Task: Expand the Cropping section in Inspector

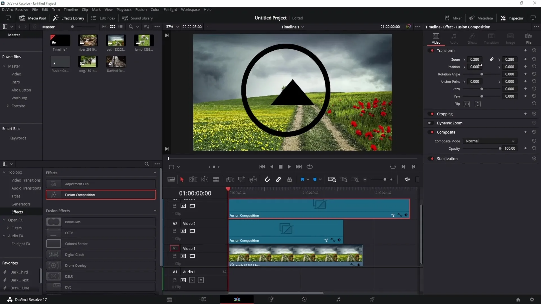Action: pos(444,114)
